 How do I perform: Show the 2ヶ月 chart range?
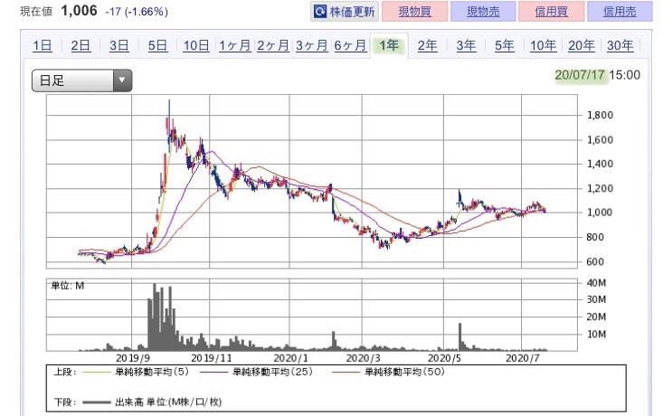[x=273, y=45]
